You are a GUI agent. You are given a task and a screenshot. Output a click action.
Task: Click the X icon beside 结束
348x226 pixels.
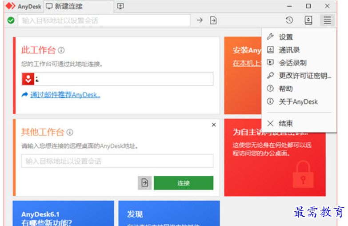pos(270,123)
